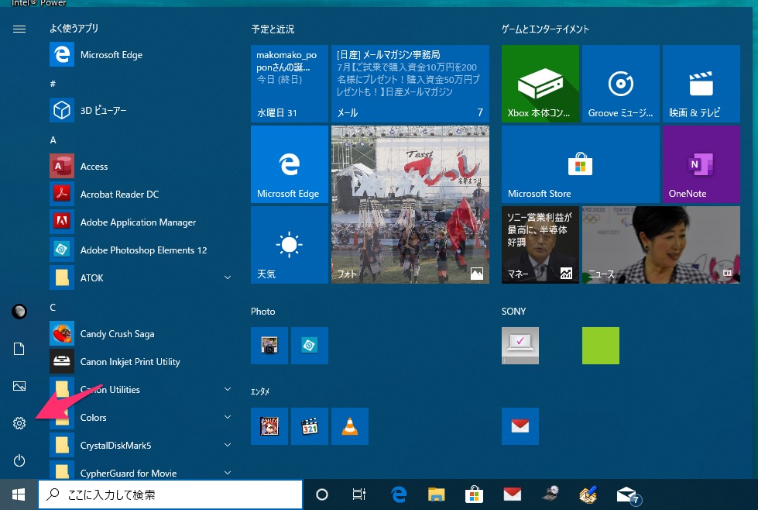Open Adobe Application Manager
The width and height of the screenshot is (758, 510).
(142, 222)
